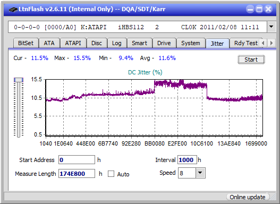
Task: Select the Interval value field
Action: 187,160
